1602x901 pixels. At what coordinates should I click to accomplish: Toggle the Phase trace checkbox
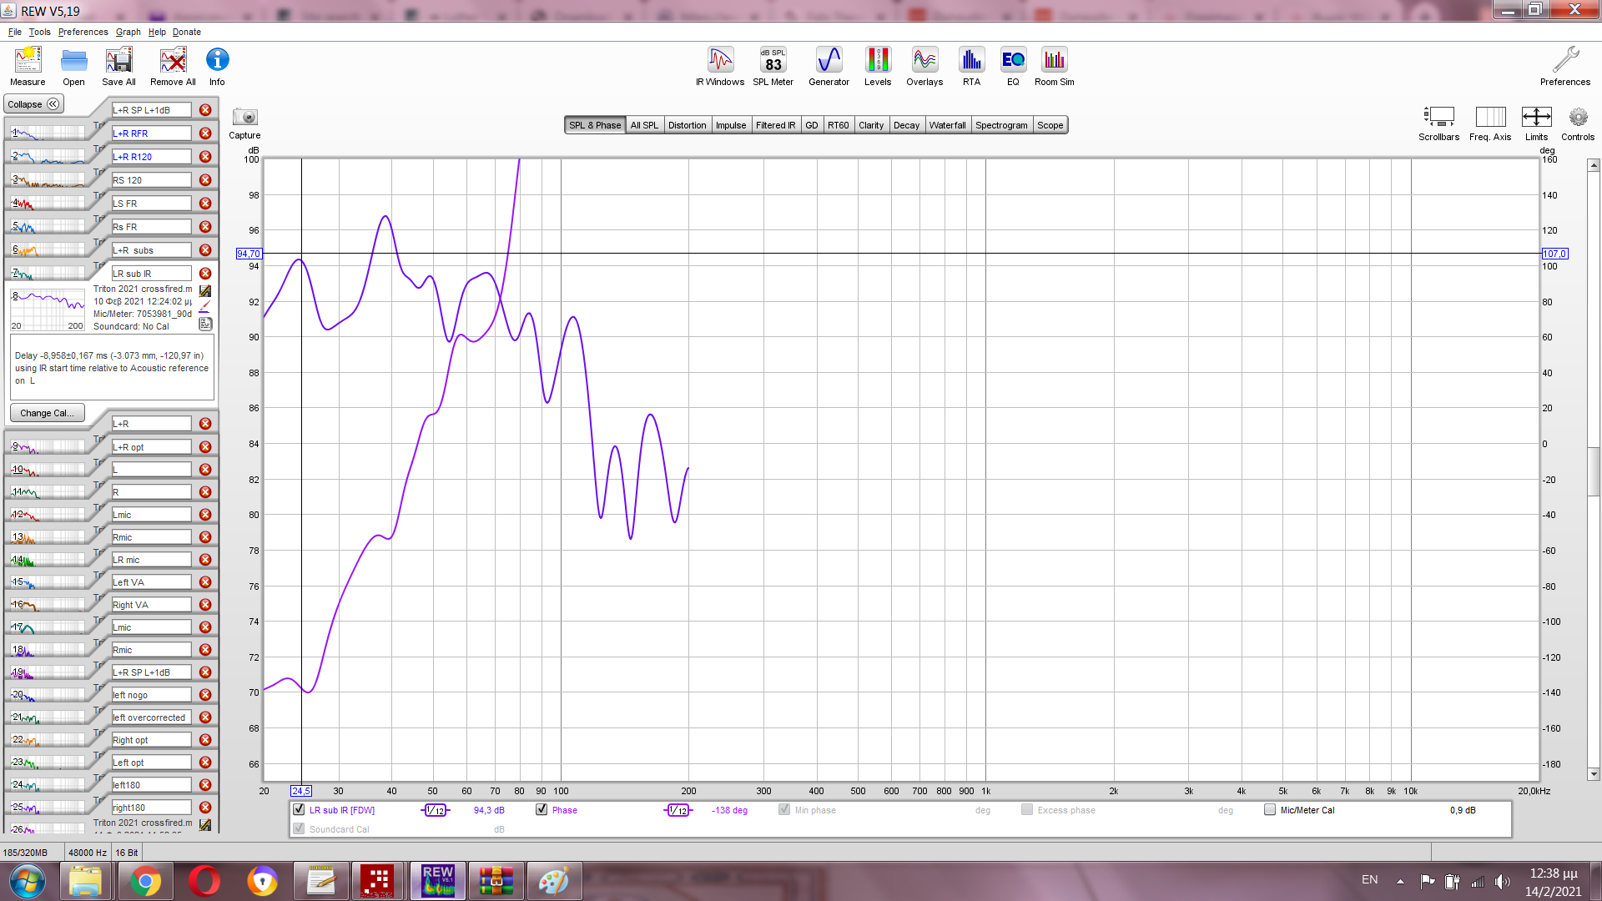click(542, 809)
